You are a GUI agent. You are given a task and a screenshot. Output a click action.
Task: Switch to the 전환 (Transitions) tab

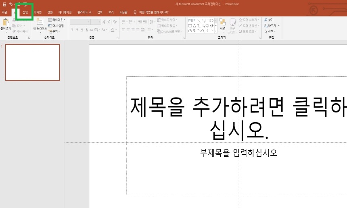[50, 12]
